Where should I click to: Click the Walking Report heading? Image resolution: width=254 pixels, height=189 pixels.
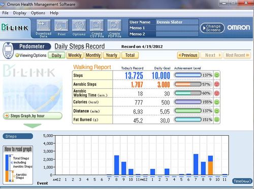coord(92,67)
